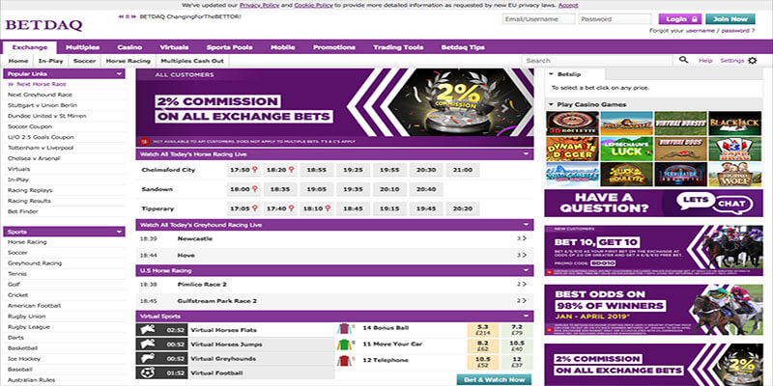Collapse the U.S Horse Racing section

pos(527,270)
